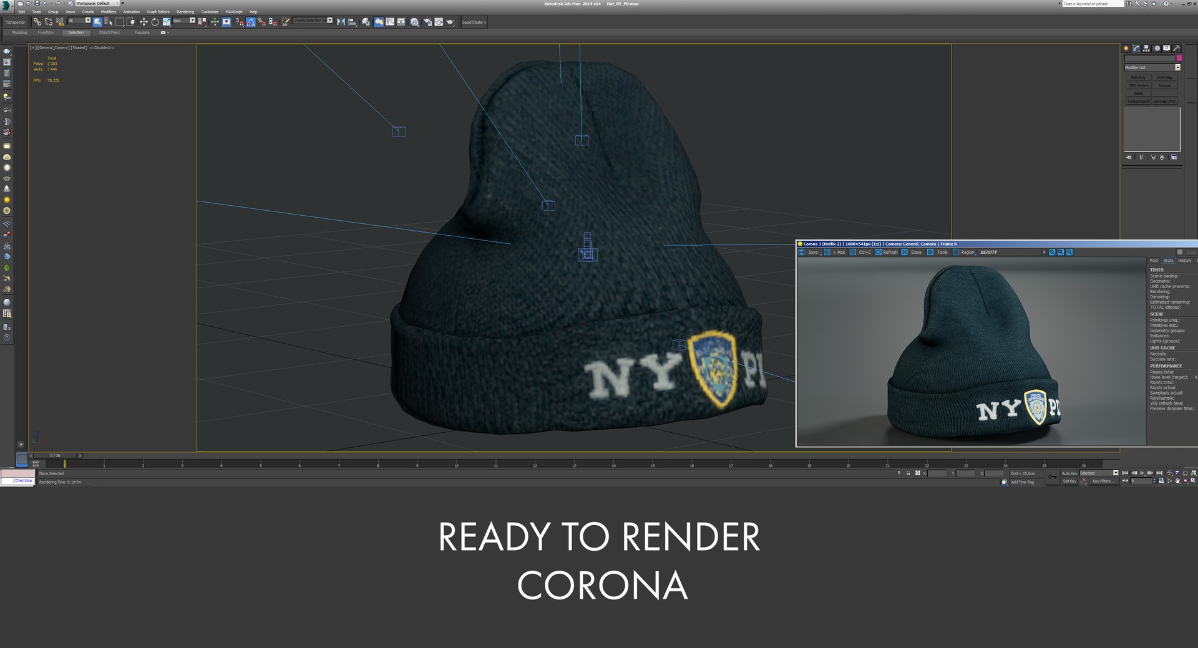Toggle the Window/Crossing selection mode
Image resolution: width=1198 pixels, height=648 pixels.
130,22
